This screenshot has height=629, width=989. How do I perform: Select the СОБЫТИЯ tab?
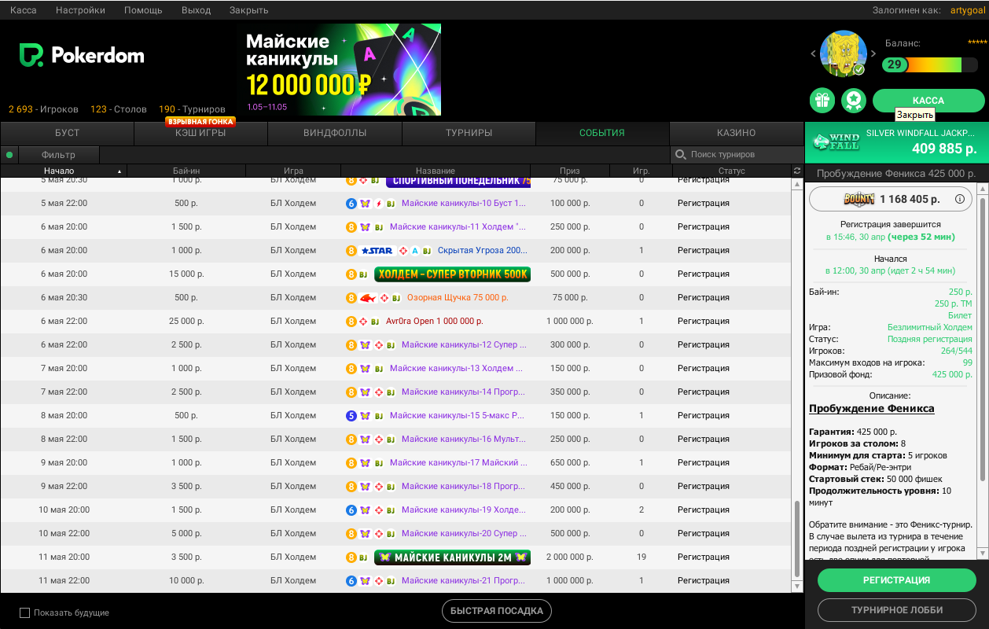coord(602,133)
